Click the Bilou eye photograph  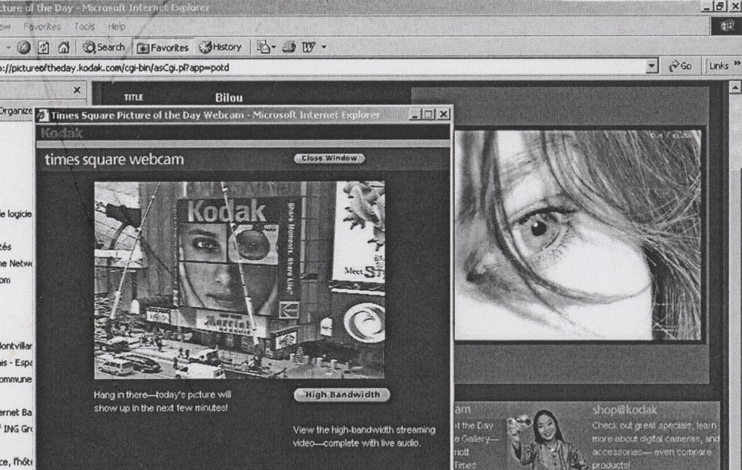tap(578, 235)
